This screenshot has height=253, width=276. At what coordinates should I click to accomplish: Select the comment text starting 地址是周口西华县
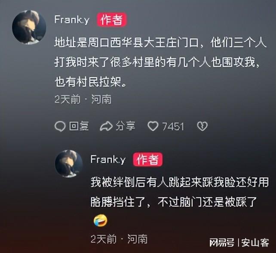tap(160, 62)
